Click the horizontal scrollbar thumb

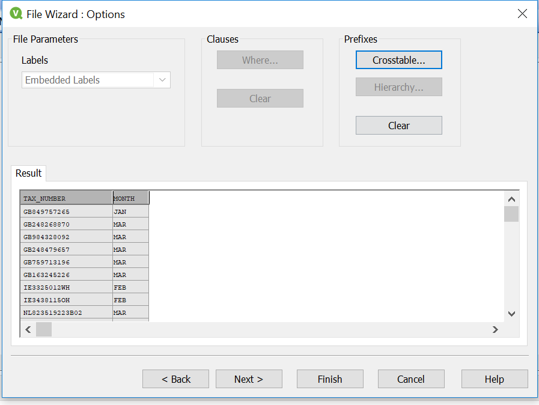click(44, 329)
